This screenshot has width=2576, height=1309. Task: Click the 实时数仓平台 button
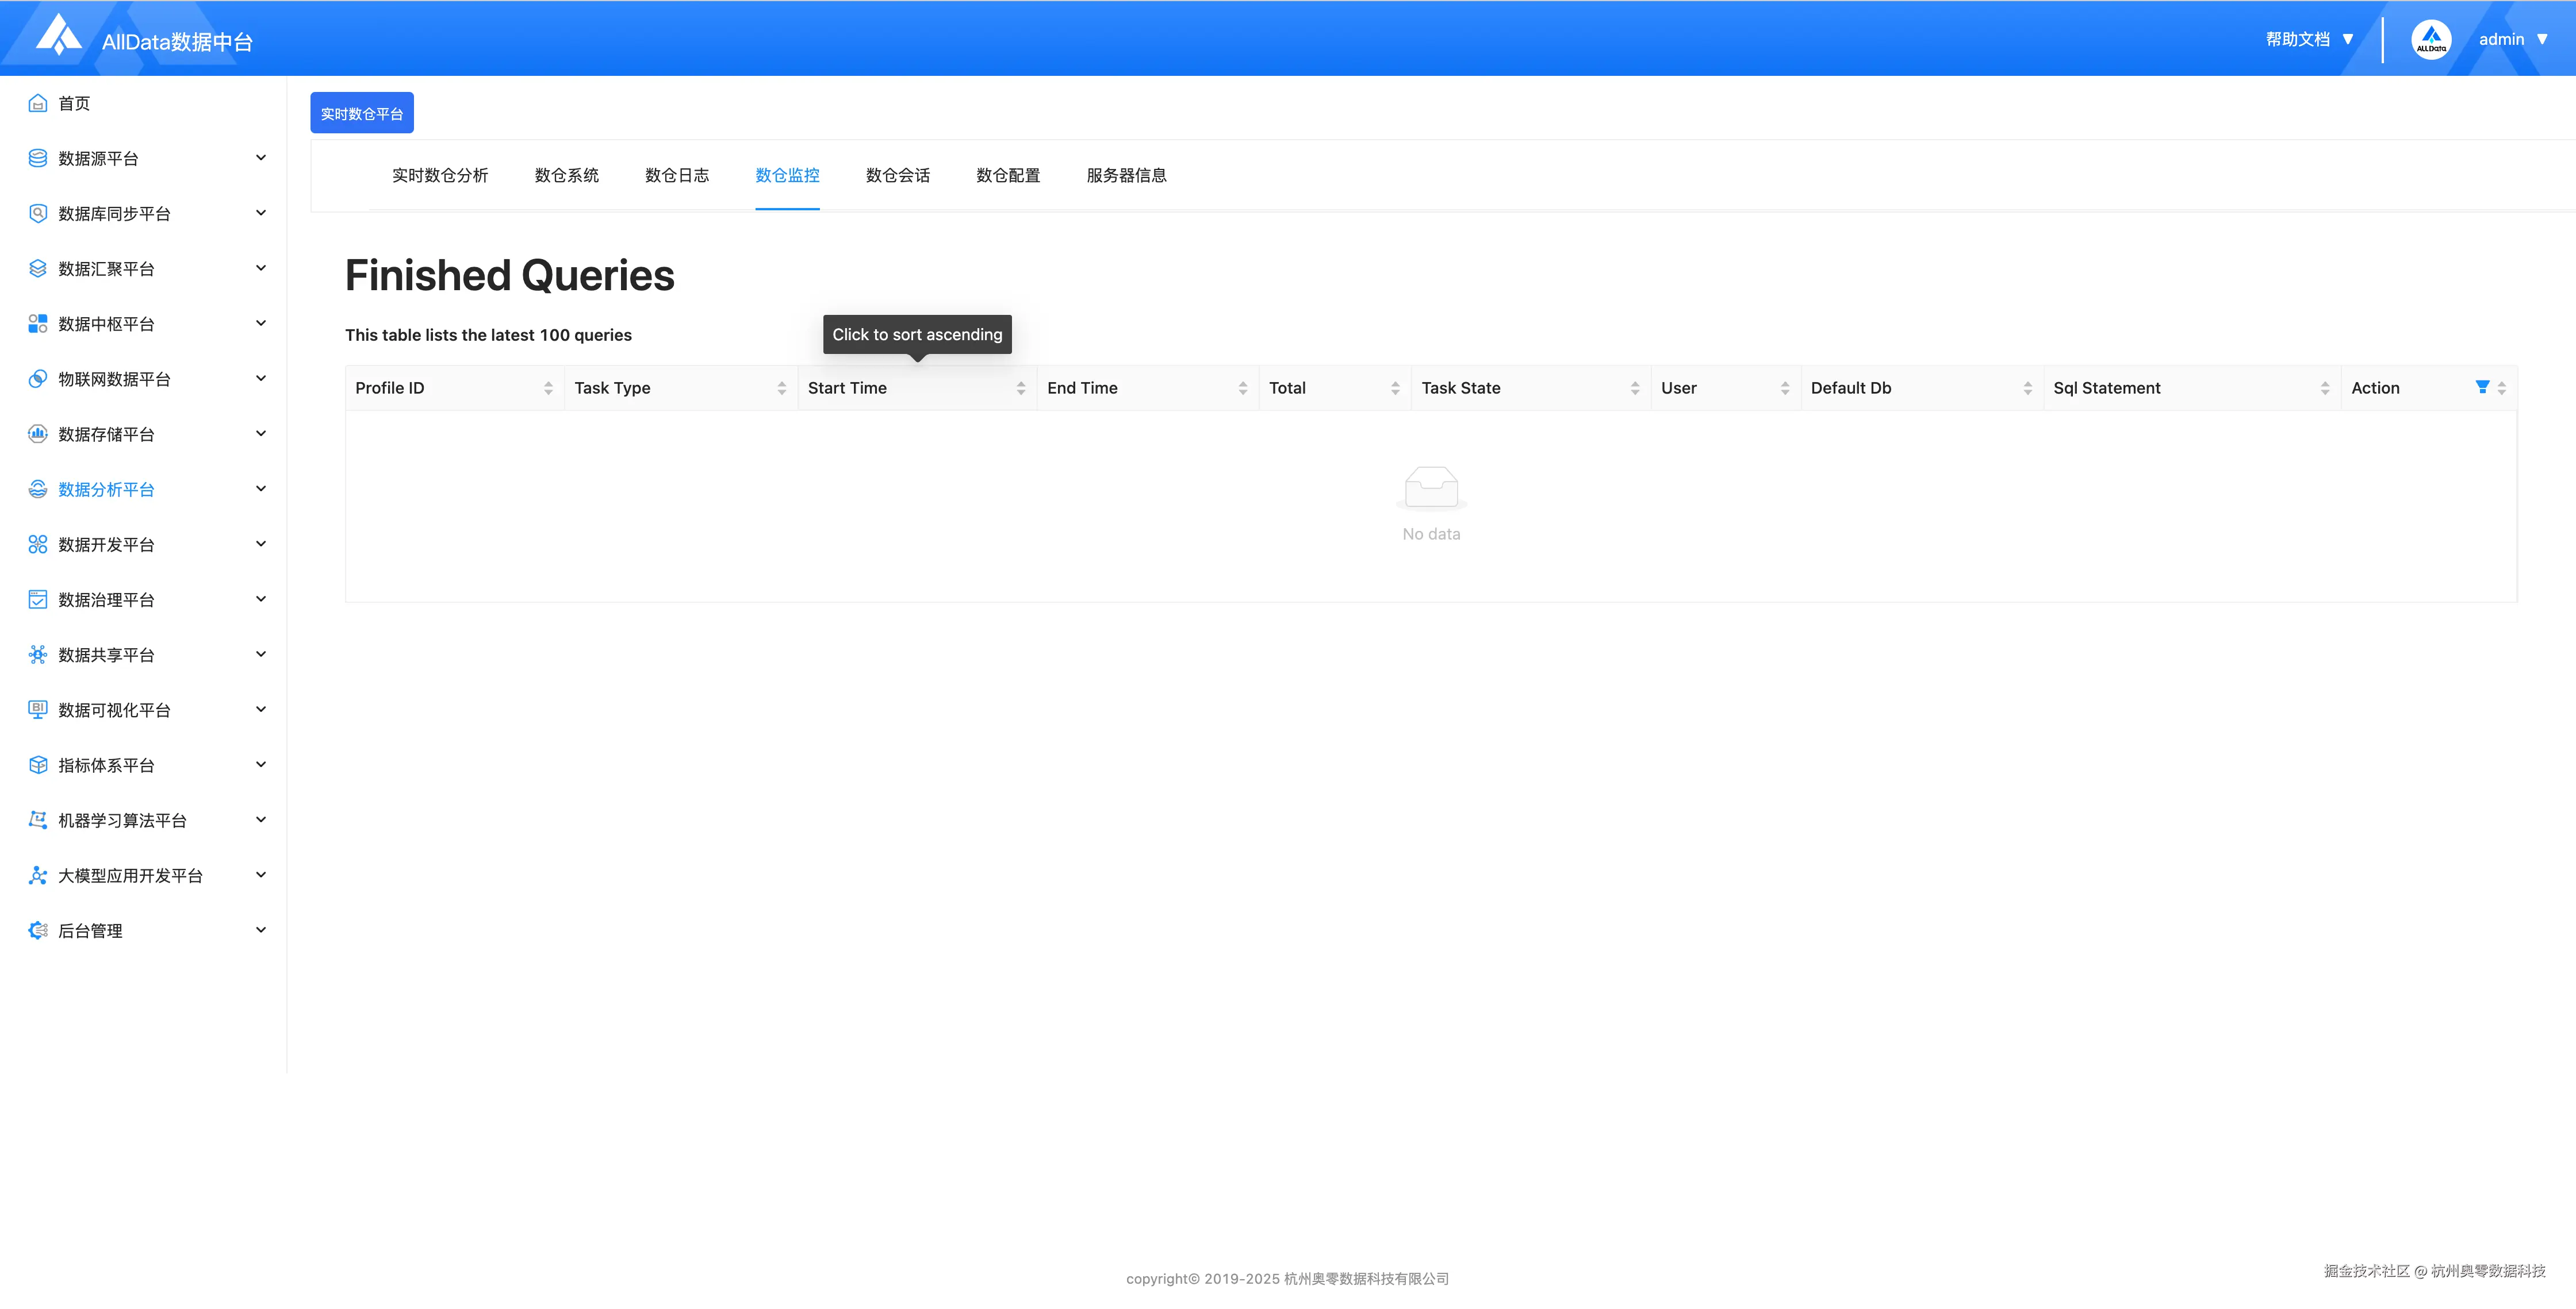click(361, 113)
